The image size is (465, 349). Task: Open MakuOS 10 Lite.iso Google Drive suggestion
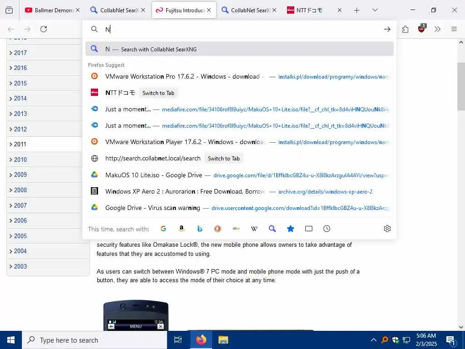(x=240, y=175)
